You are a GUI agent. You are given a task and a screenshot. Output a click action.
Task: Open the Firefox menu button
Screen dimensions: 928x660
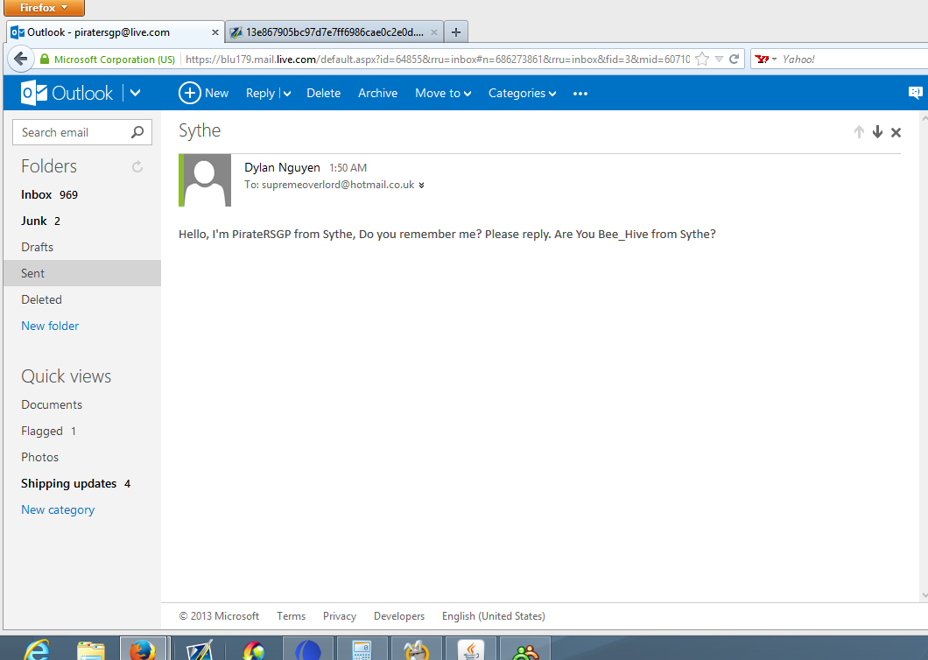pyautogui.click(x=44, y=8)
